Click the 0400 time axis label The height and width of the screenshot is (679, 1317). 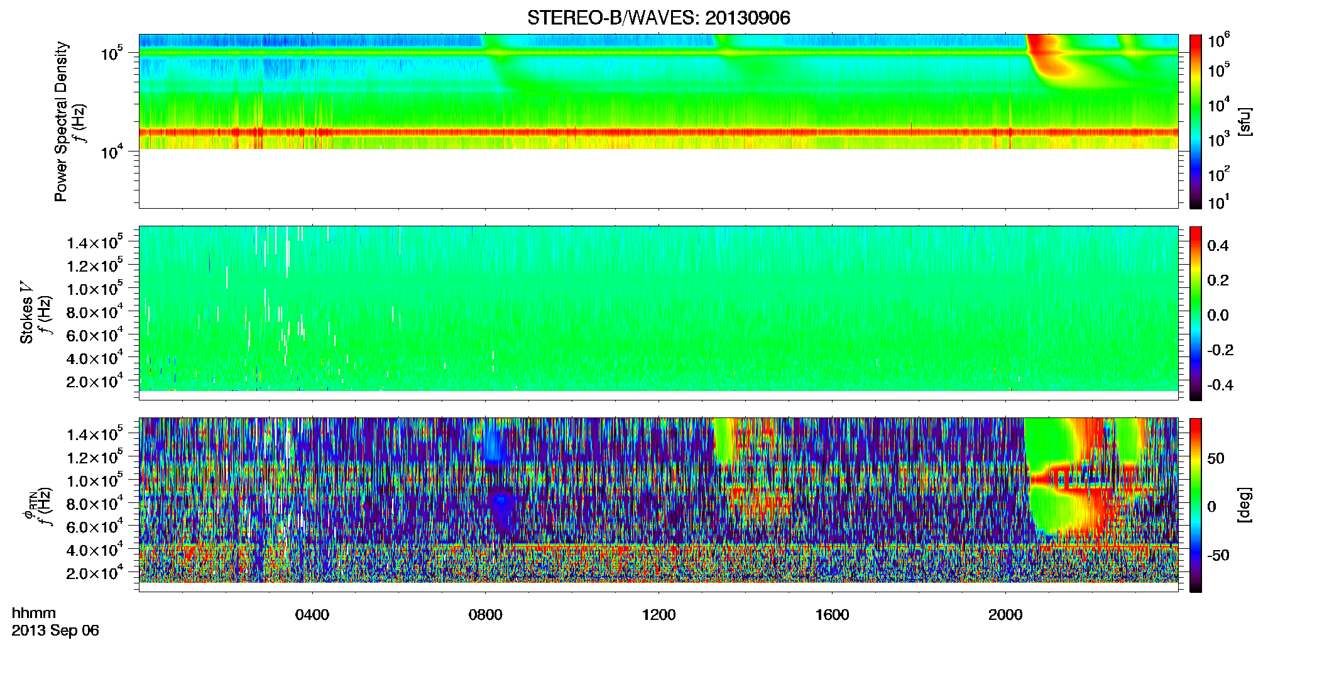point(312,614)
